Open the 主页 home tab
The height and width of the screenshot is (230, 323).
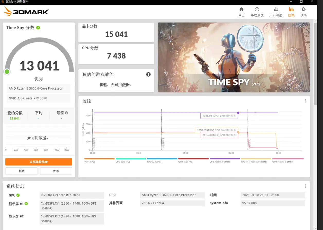241,12
